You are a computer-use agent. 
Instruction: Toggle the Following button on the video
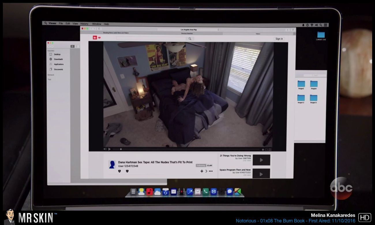pos(201,166)
